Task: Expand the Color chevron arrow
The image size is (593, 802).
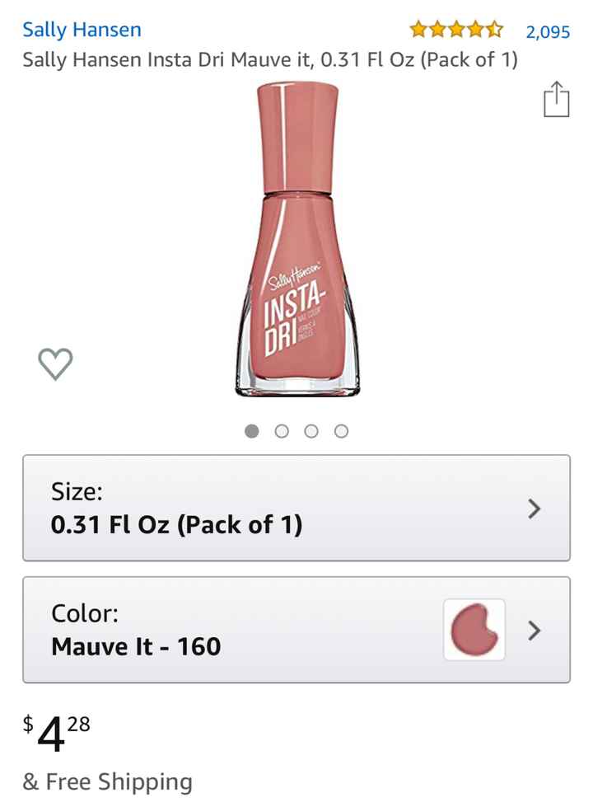Action: (x=534, y=631)
